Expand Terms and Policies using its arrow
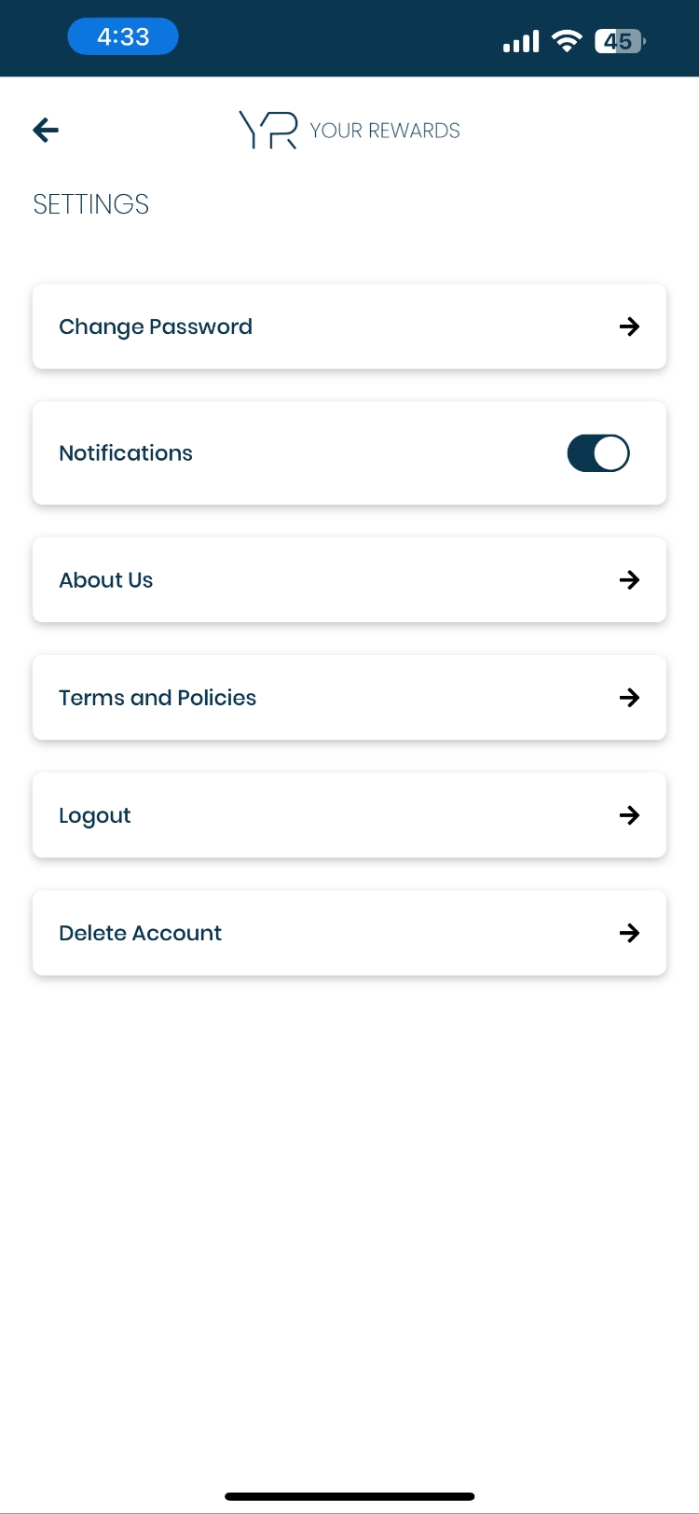Viewport: 699px width, 1514px height. 629,698
